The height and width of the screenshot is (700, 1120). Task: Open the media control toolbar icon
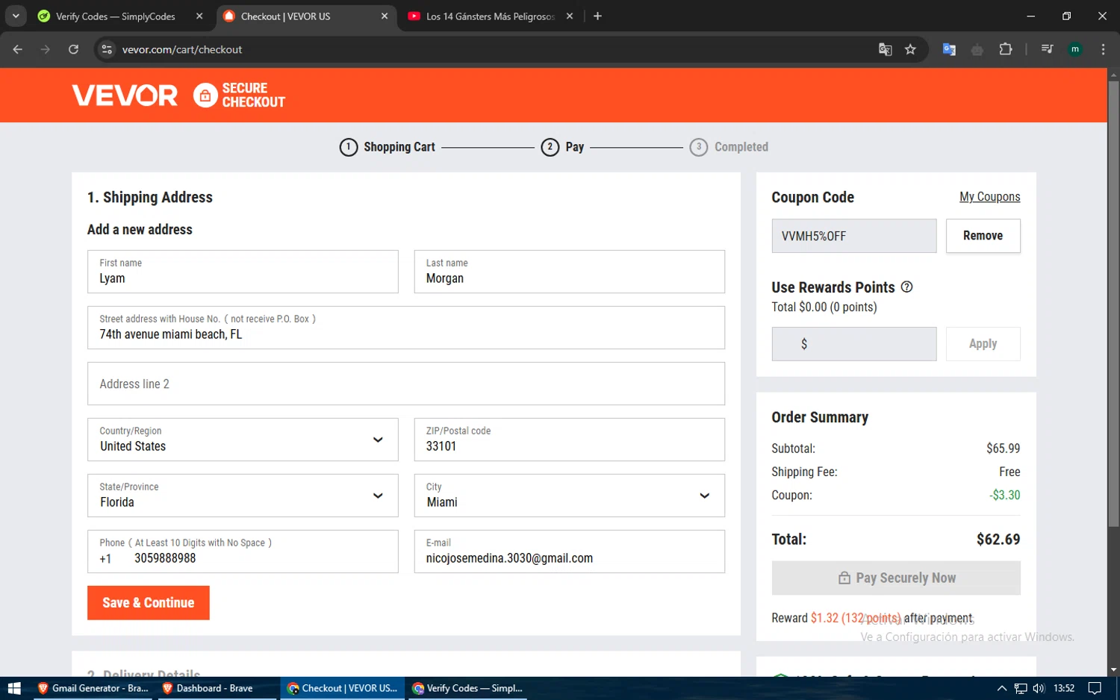point(1047,49)
